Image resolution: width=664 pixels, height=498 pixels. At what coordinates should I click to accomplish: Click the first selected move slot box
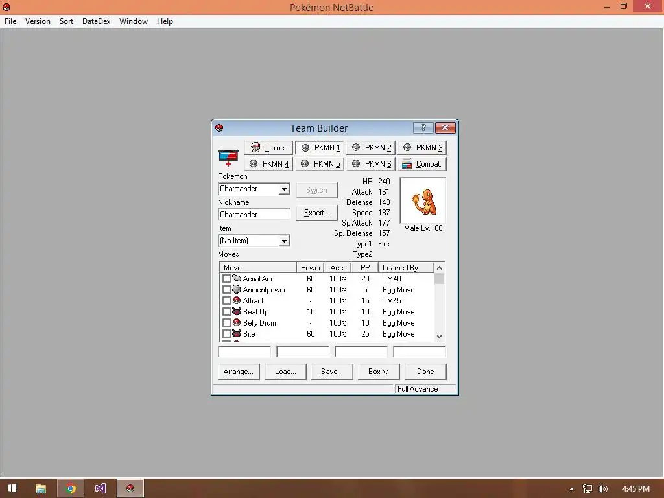click(244, 351)
